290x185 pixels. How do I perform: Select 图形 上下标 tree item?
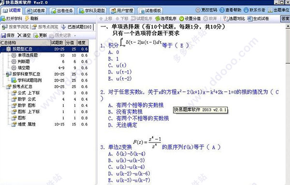(29, 112)
